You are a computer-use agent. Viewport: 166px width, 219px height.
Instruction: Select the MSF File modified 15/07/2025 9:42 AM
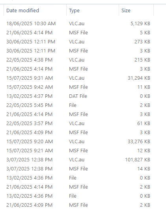[78, 87]
